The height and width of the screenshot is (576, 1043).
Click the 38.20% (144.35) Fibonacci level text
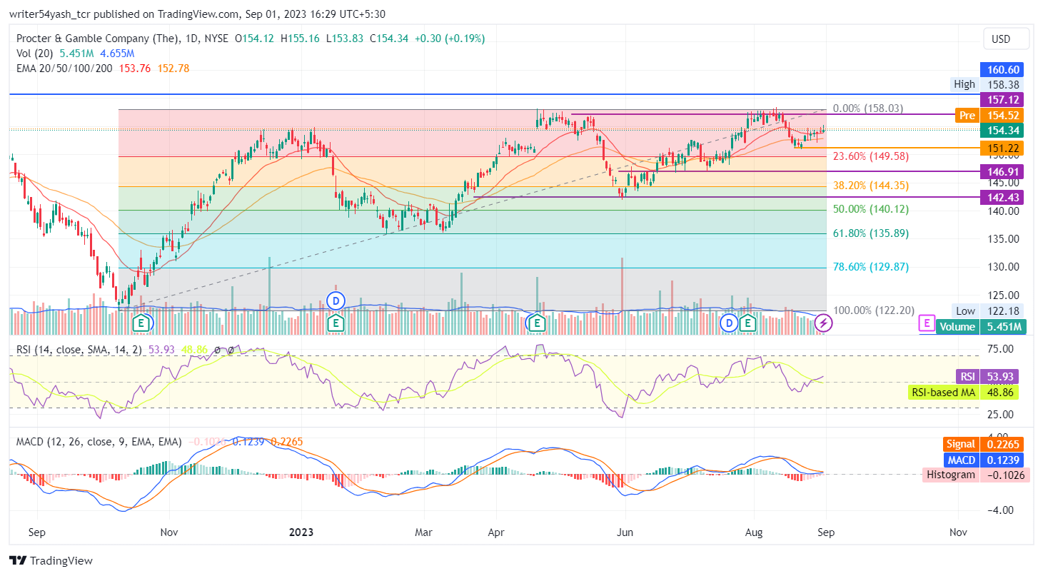[871, 185]
